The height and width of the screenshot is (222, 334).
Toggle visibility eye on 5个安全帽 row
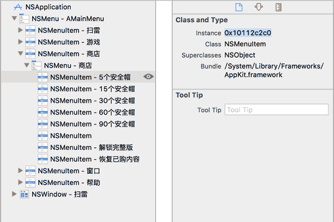[x=148, y=76]
